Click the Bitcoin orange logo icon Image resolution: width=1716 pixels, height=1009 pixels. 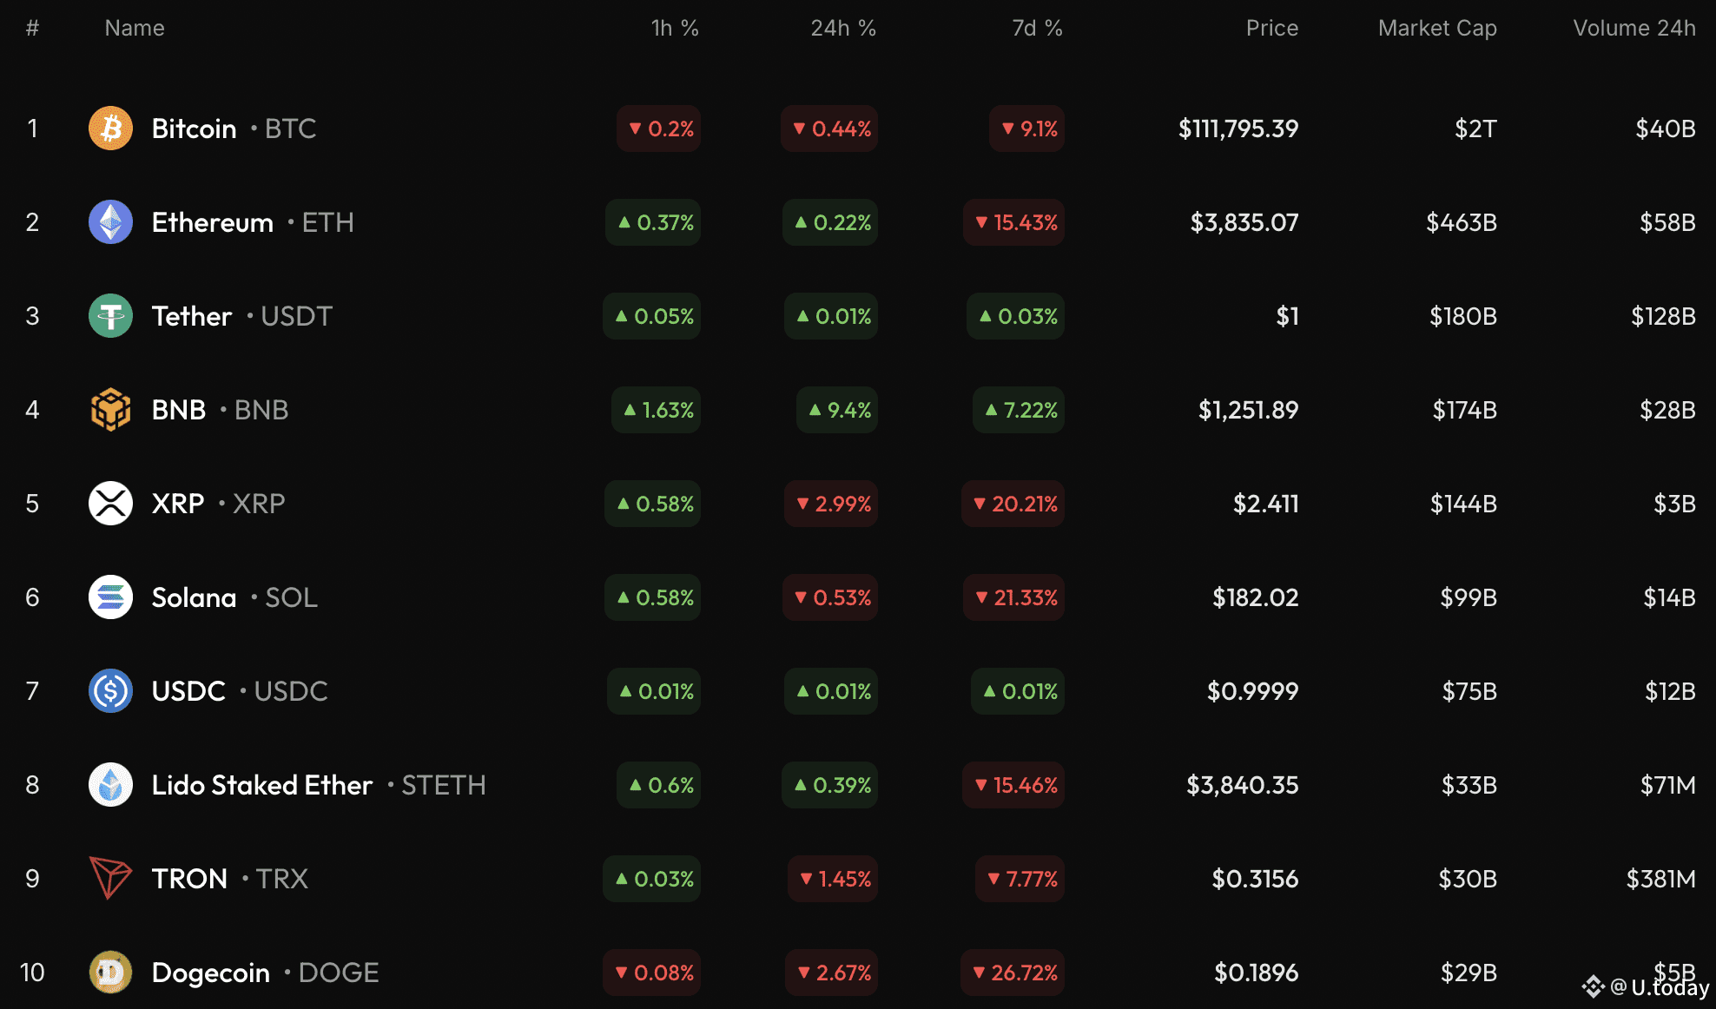110,129
